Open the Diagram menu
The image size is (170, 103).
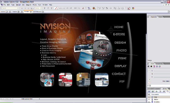tap(28, 5)
